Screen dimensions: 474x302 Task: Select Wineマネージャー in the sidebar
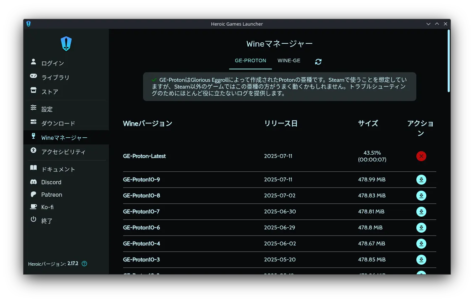[x=66, y=137]
